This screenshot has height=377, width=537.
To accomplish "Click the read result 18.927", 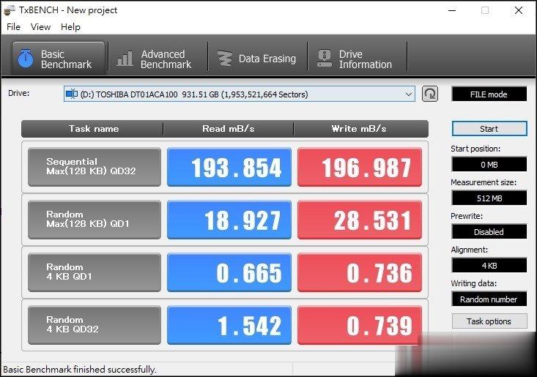I will point(229,220).
